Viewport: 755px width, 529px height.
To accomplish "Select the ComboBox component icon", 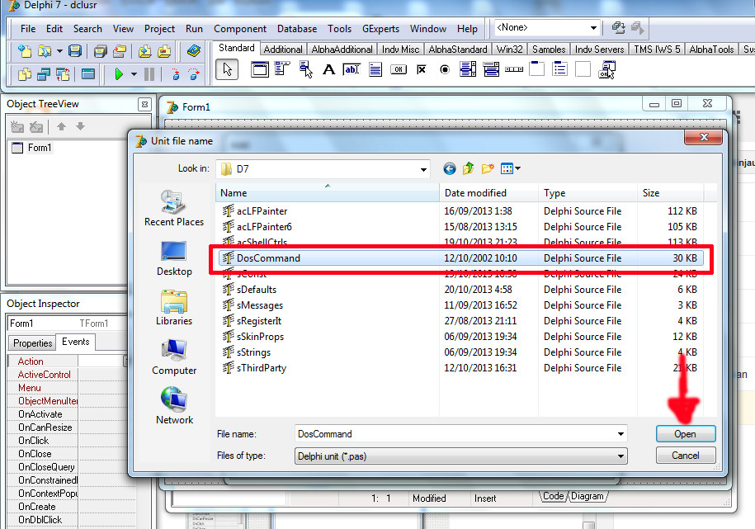I will pos(491,70).
